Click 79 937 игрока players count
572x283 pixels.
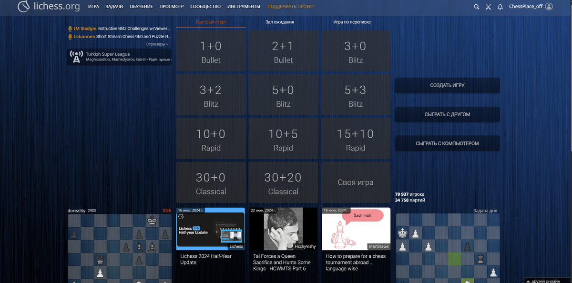point(409,194)
